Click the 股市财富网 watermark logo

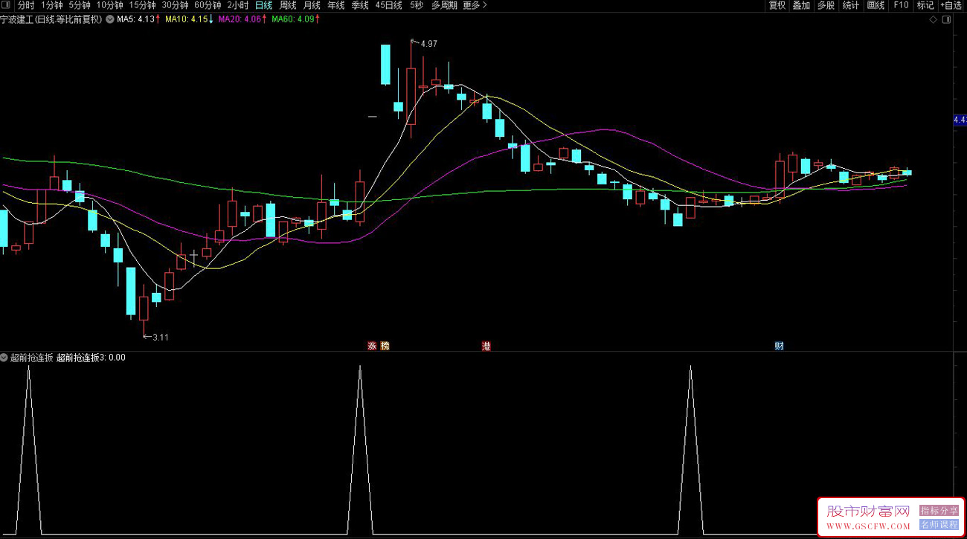coord(868,511)
